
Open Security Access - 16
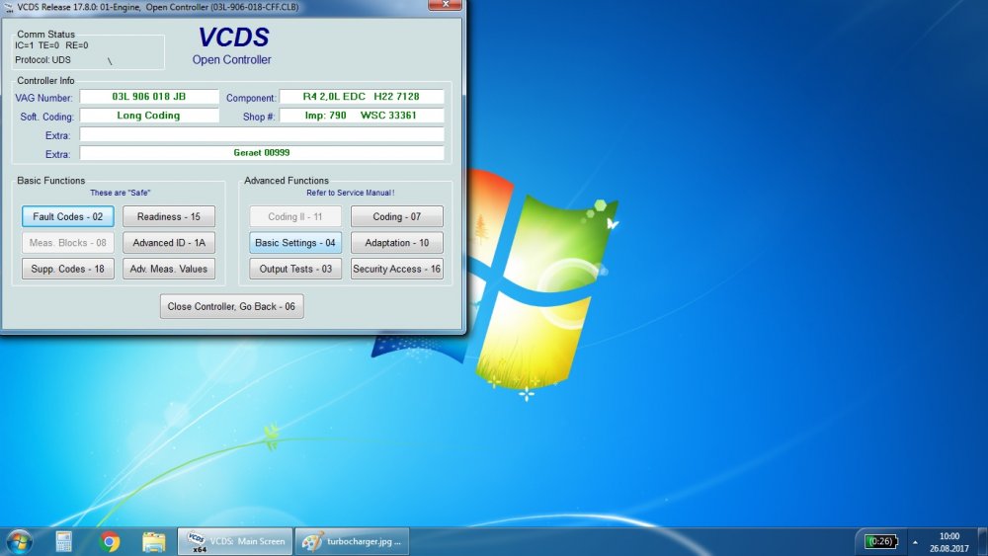(397, 269)
